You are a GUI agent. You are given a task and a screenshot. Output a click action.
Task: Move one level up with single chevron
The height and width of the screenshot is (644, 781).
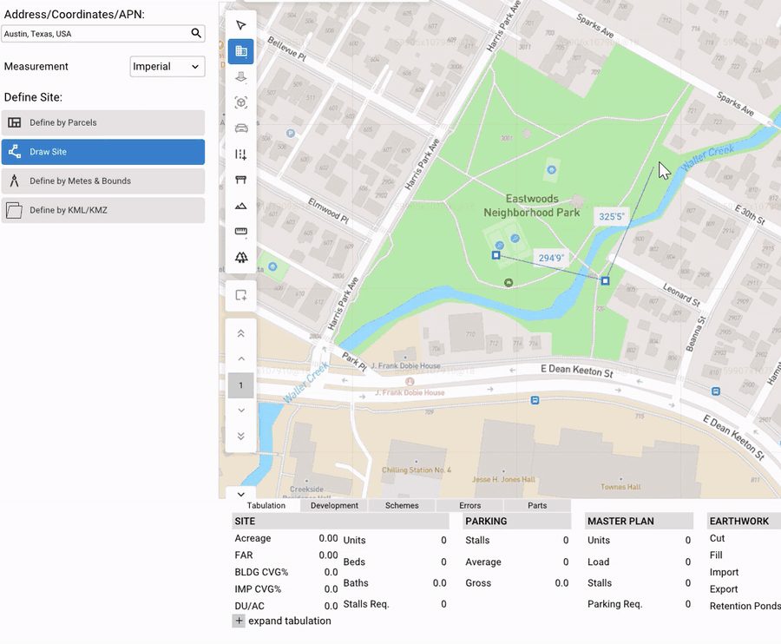241,359
